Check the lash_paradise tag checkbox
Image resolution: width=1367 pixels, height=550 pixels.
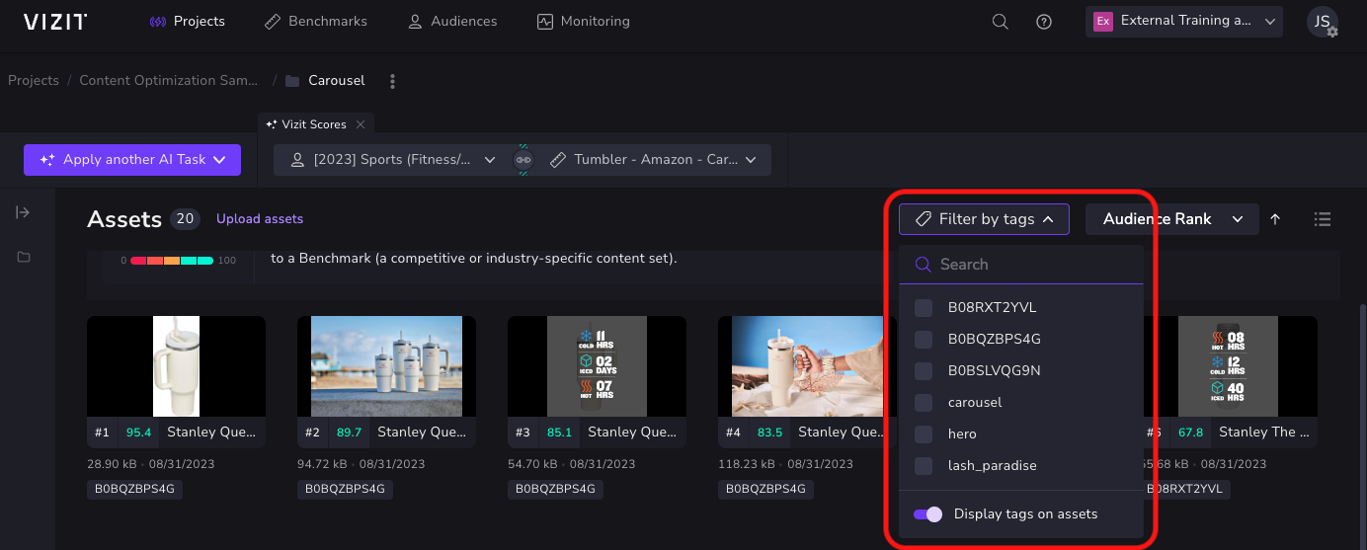[x=924, y=466]
